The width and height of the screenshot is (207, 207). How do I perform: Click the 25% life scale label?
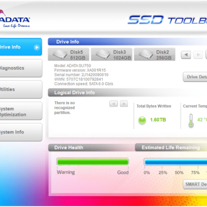coord(163,173)
